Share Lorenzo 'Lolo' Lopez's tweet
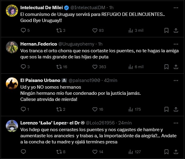The width and height of the screenshot is (185, 159). [x=176, y=151]
